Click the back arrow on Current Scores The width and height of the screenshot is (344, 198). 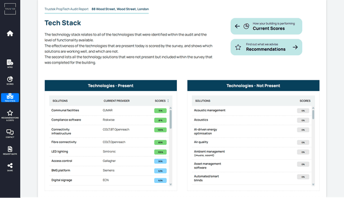coord(237,26)
